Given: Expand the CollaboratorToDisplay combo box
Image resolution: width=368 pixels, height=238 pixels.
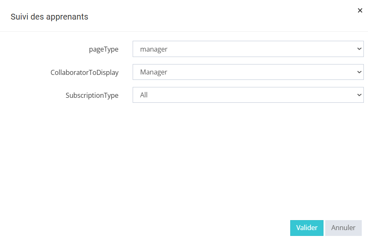Looking at the screenshot, I should (x=248, y=72).
